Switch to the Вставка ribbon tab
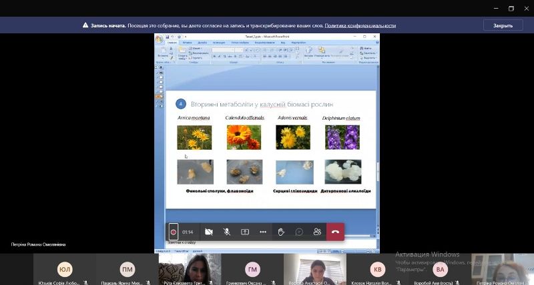Screen dimensions: 534x285 click(x=188, y=43)
